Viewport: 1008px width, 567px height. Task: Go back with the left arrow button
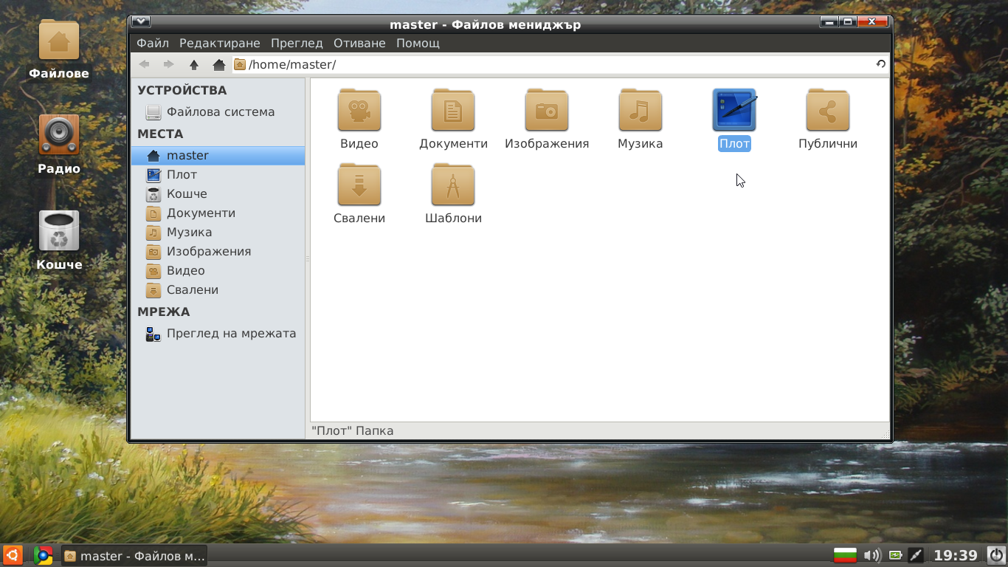(145, 65)
